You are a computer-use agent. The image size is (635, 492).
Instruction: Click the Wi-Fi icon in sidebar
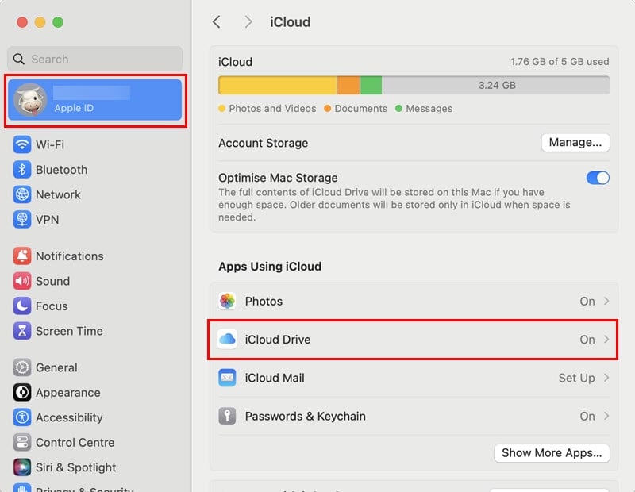point(22,144)
